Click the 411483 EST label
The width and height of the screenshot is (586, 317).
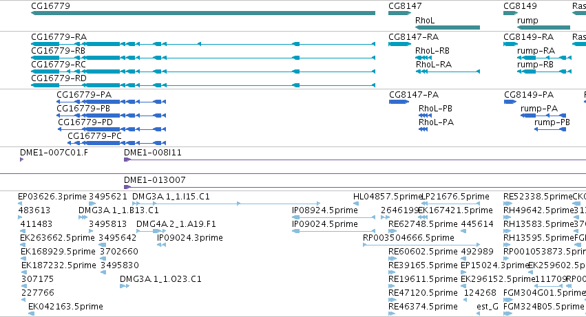36,224
